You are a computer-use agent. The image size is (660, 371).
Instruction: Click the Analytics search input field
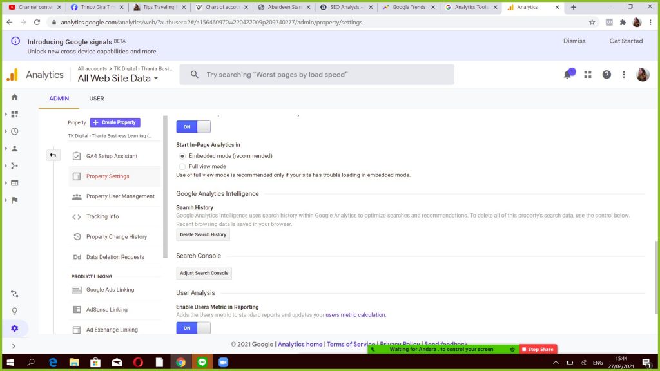tap(322, 75)
